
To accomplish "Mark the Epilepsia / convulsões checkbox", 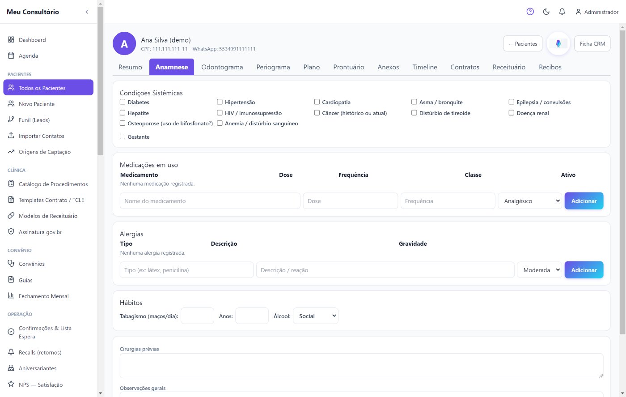I will 512,102.
